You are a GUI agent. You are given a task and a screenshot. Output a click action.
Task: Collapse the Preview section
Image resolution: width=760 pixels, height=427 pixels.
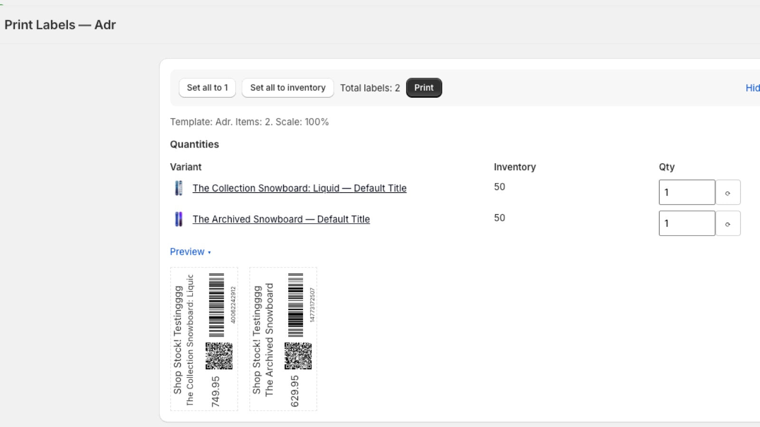pyautogui.click(x=190, y=252)
